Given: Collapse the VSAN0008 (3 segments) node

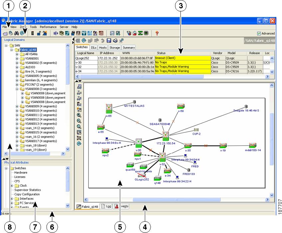Looking at the screenshot, I should (17, 89).
